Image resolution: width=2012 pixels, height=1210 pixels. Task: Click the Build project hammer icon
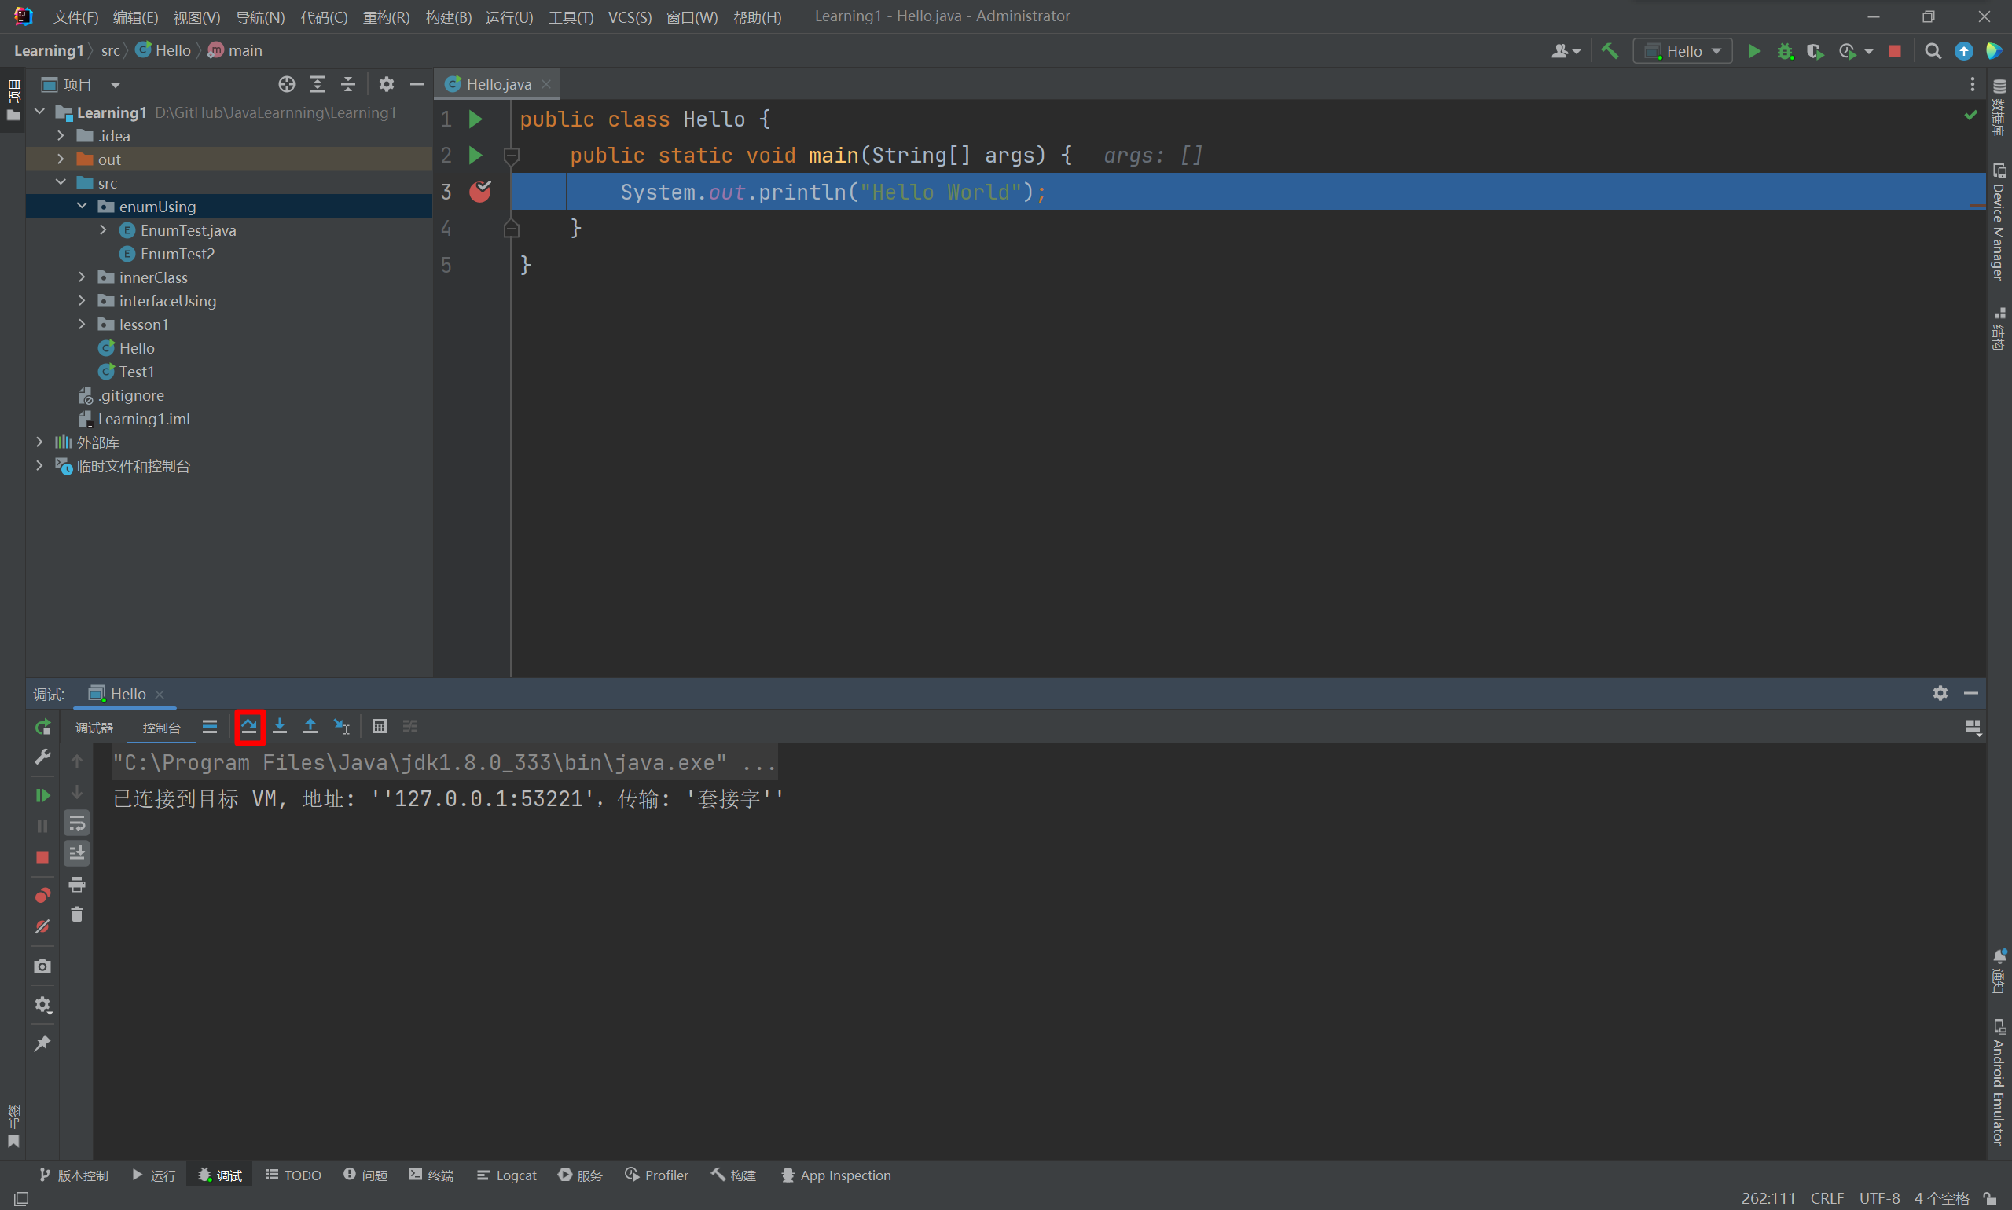click(1610, 51)
